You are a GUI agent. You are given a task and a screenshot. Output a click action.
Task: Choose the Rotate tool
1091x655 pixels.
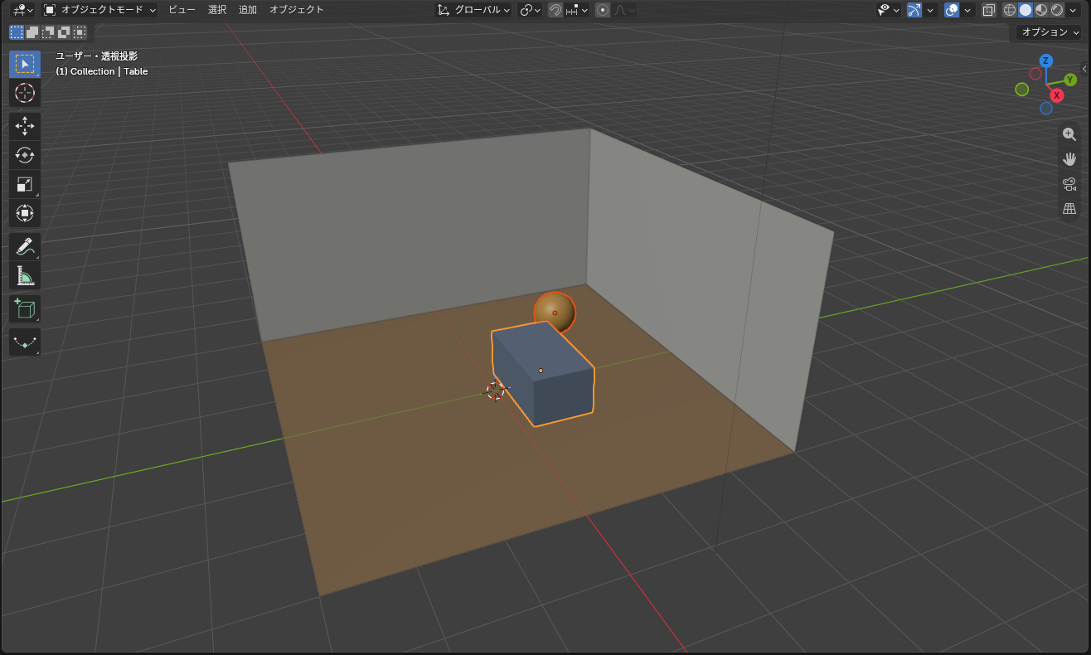click(x=25, y=155)
